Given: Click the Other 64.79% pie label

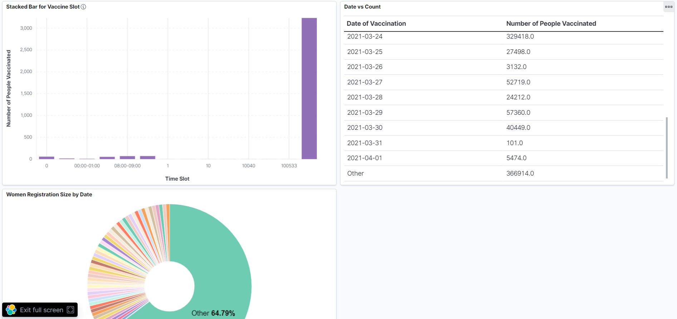Looking at the screenshot, I should [213, 313].
